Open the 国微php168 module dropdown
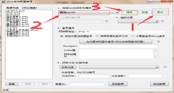The width and height of the screenshot is (174, 93). coord(89,12)
